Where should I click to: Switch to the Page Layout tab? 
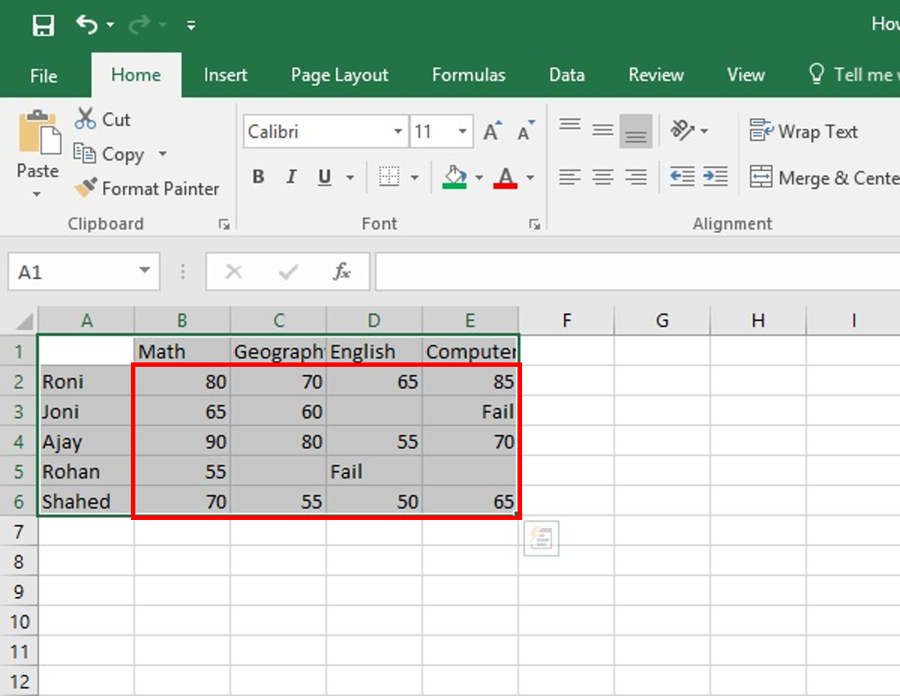[339, 75]
